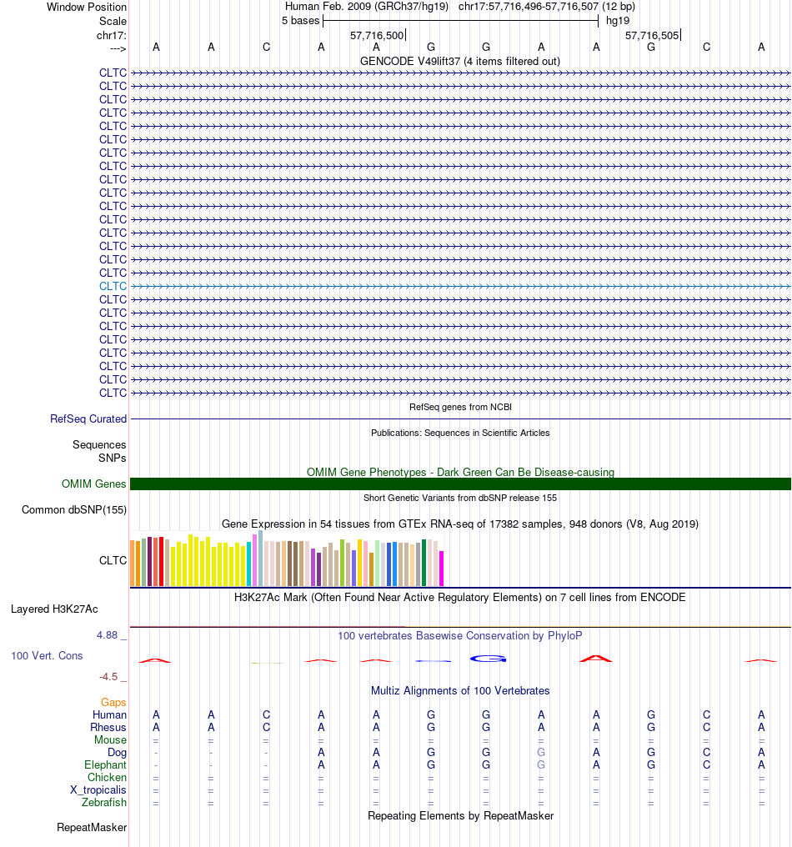Click the 4.88 PhyloP upper scale value
The image size is (792, 847).
[107, 634]
